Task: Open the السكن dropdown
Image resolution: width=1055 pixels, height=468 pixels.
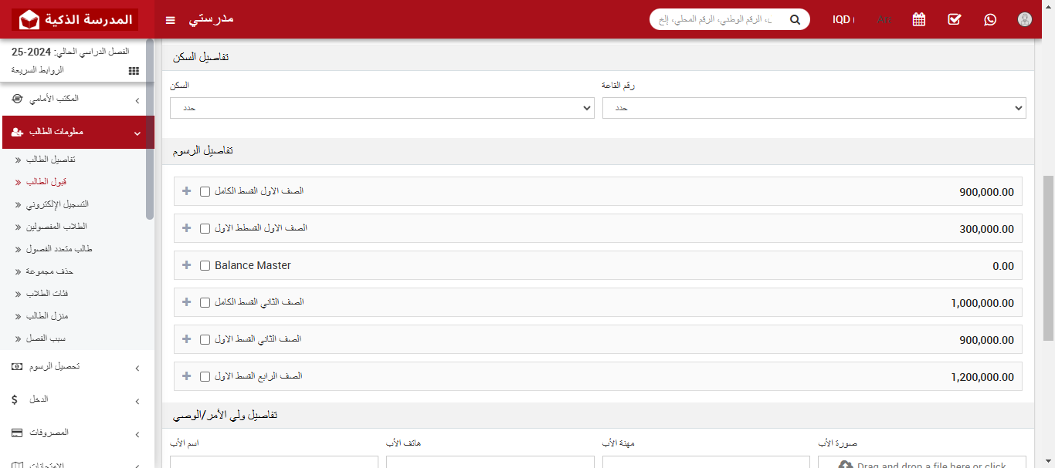Action: pyautogui.click(x=381, y=108)
